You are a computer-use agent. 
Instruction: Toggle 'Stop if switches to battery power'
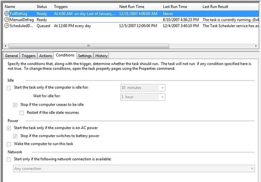(15, 136)
